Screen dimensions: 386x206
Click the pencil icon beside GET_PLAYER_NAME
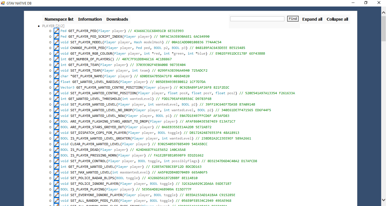[x=56, y=76]
